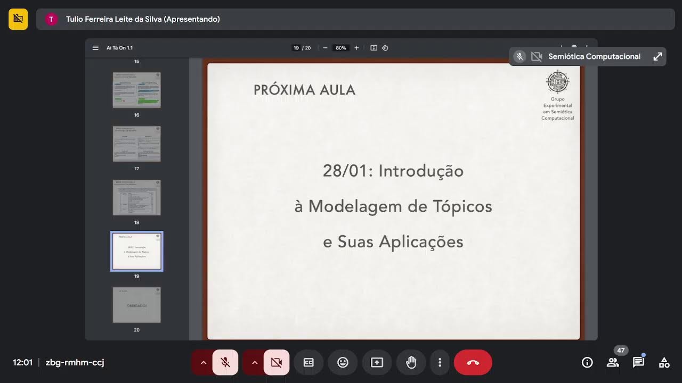Click the page number field showing 19
The width and height of the screenshot is (682, 383).
[296, 48]
